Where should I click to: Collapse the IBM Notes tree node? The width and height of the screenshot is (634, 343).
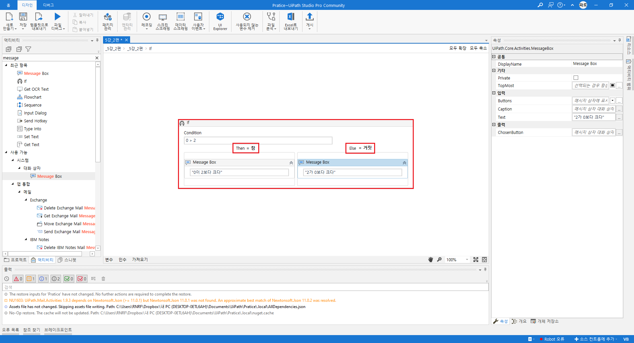click(26, 239)
